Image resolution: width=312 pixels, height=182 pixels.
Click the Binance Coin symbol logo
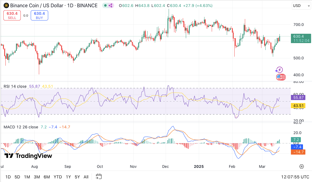point(6,5)
